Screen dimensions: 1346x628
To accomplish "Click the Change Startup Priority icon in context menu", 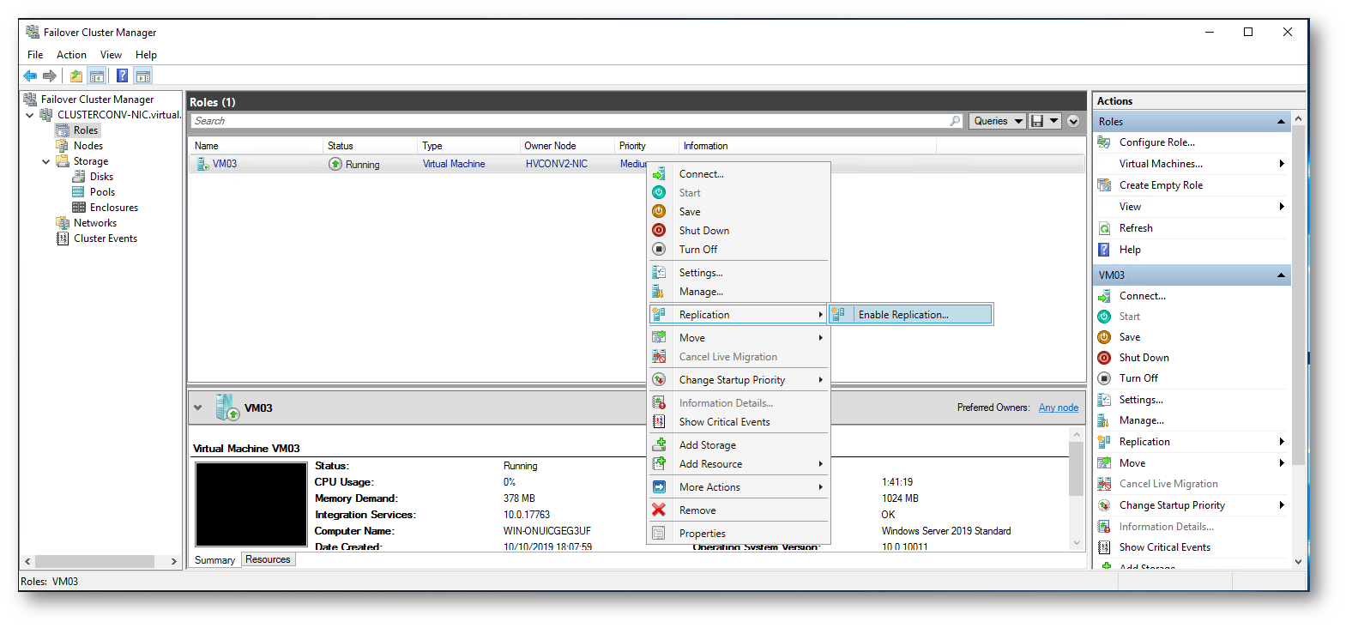I will pyautogui.click(x=659, y=379).
